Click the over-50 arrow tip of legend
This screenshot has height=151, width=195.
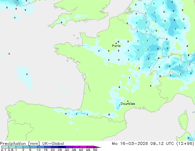coord(97,147)
